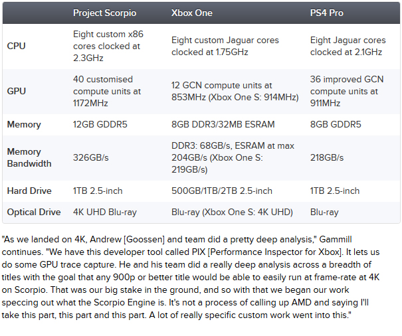
Task: Click the Memory Bandwidth row label
Action: [x=29, y=157]
